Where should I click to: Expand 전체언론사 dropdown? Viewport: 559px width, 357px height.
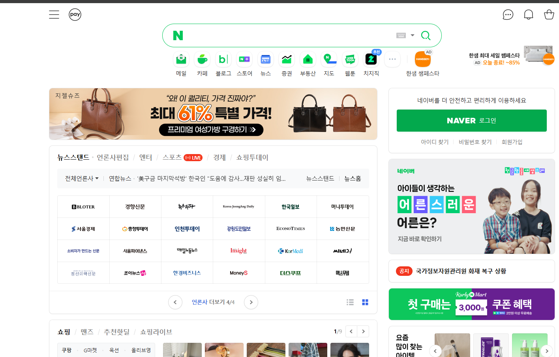[x=82, y=178]
